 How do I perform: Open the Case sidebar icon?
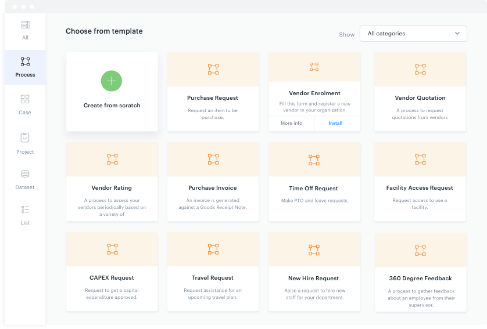point(25,104)
